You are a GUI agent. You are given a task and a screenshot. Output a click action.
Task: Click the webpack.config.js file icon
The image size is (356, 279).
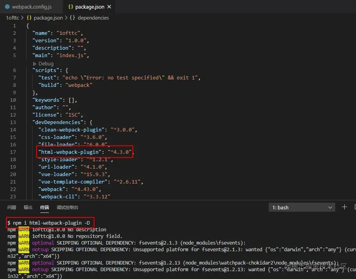[x=7, y=7]
